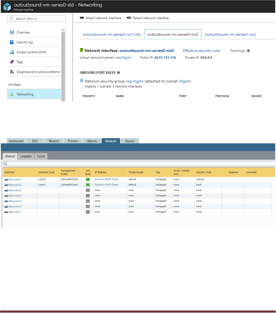Screen dimensions: 276x313
Task: Select the Ethernet sub-tab
Action: 10,156
